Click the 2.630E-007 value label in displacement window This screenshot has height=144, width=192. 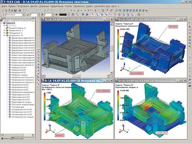coord(162,133)
